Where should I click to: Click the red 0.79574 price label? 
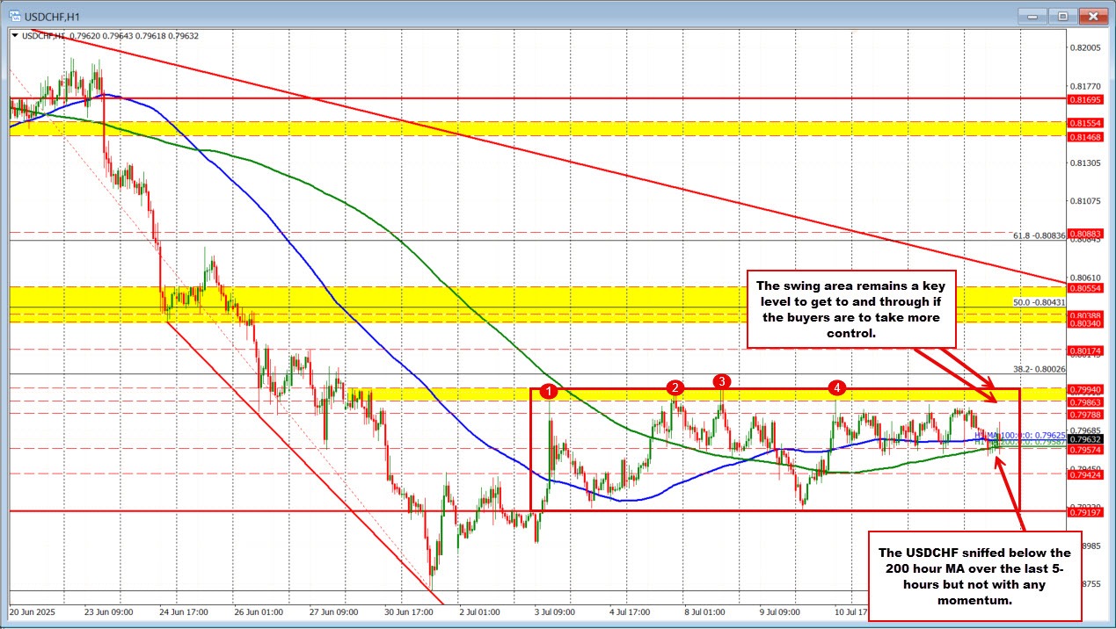[x=1083, y=448]
